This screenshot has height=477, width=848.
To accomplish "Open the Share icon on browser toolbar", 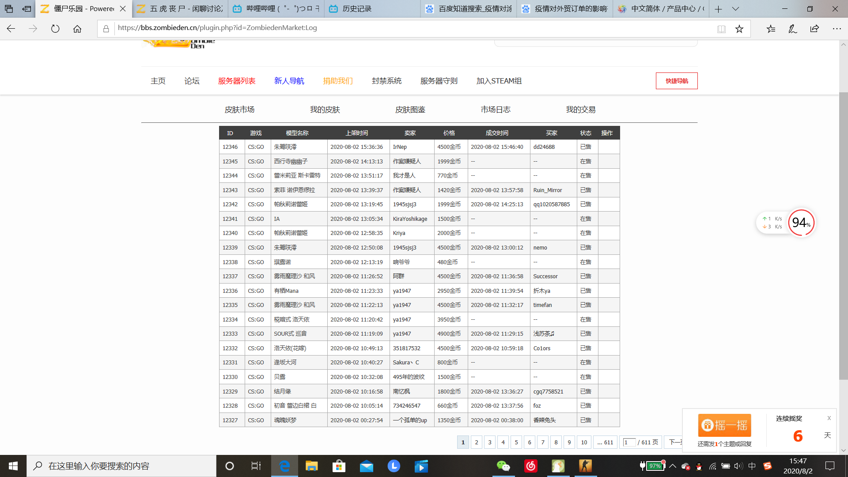I will tap(814, 28).
